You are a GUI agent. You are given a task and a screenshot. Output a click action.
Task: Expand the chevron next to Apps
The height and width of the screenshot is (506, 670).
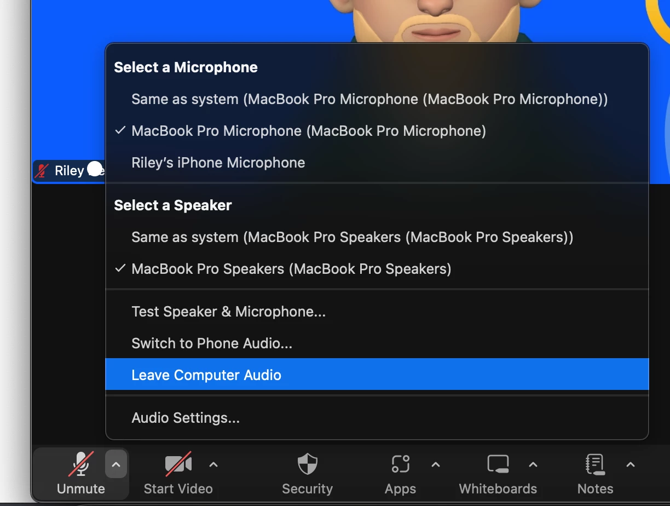[x=436, y=465]
